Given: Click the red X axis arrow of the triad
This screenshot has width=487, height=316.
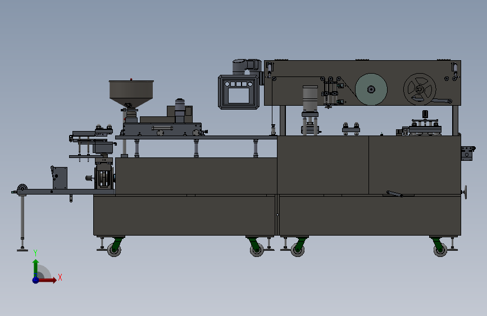Looking at the screenshot, I should [47, 280].
